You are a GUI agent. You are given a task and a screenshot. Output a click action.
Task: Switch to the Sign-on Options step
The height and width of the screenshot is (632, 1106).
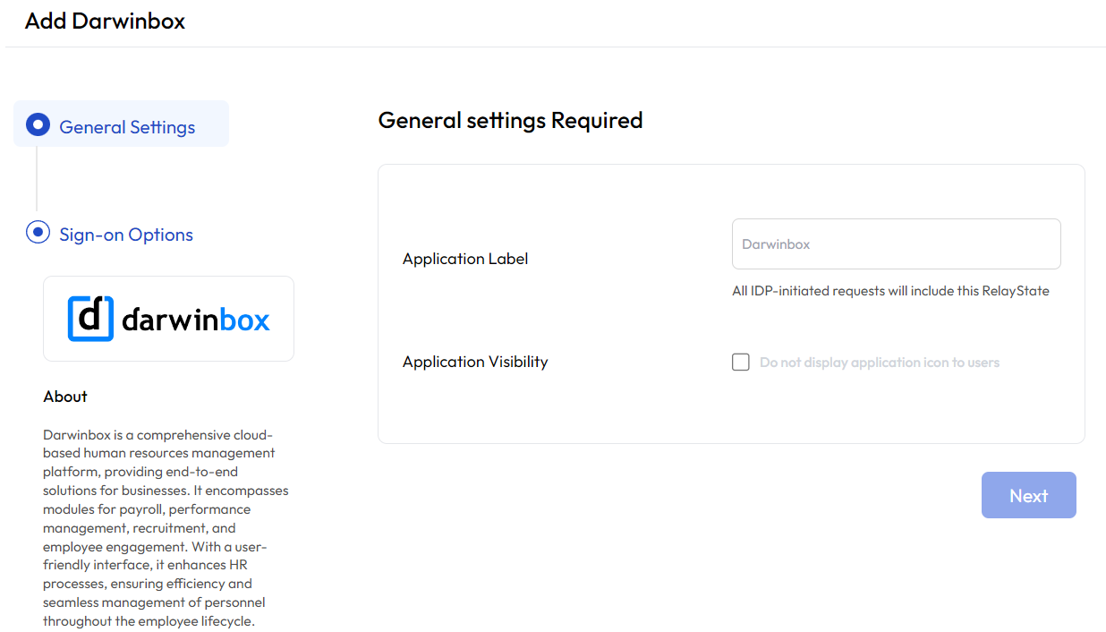[x=125, y=234]
